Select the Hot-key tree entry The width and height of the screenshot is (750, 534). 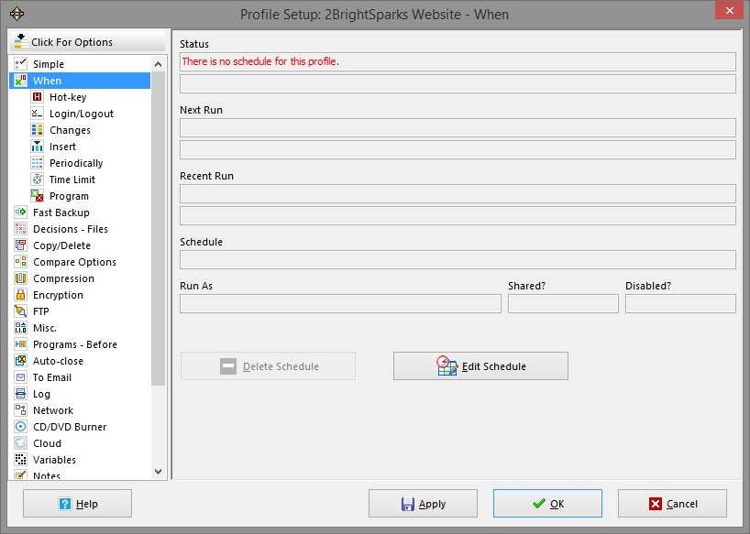tap(68, 97)
